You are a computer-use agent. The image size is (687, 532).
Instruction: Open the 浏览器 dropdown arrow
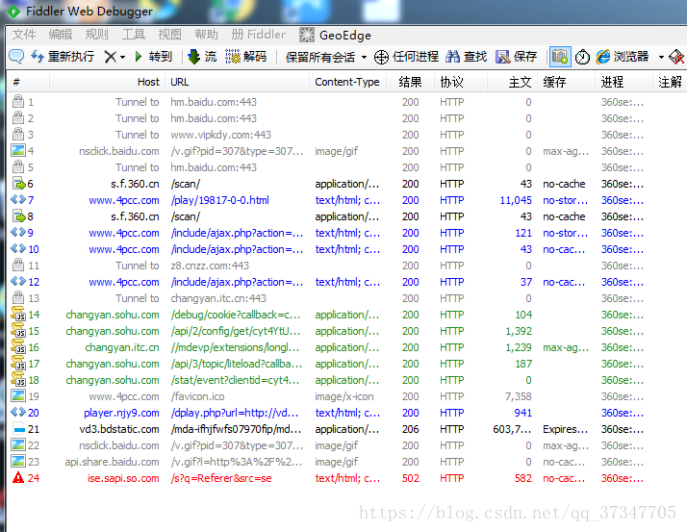pyautogui.click(x=661, y=57)
